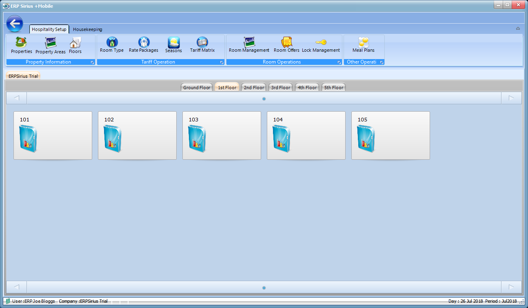528x308 pixels.
Task: Switch to the 2nd Floor tab
Action: (x=254, y=87)
